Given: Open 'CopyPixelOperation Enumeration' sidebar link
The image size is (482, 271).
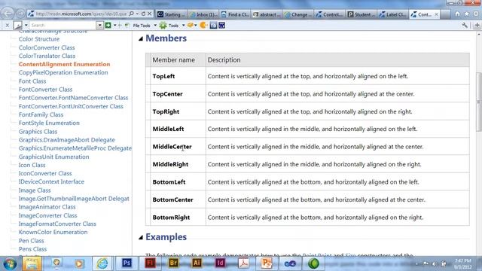Looking at the screenshot, I should [x=63, y=72].
